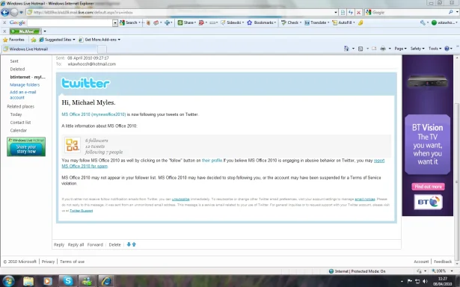
Task: Click the IE Google search box
Action: 409,12
